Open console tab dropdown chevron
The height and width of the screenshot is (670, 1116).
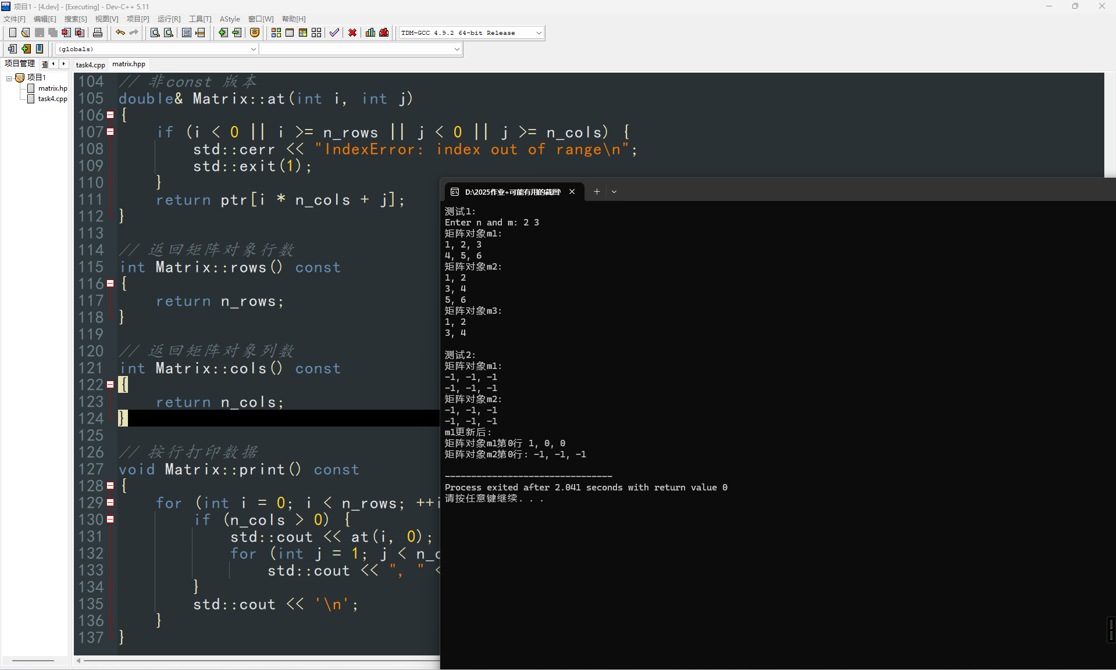614,192
